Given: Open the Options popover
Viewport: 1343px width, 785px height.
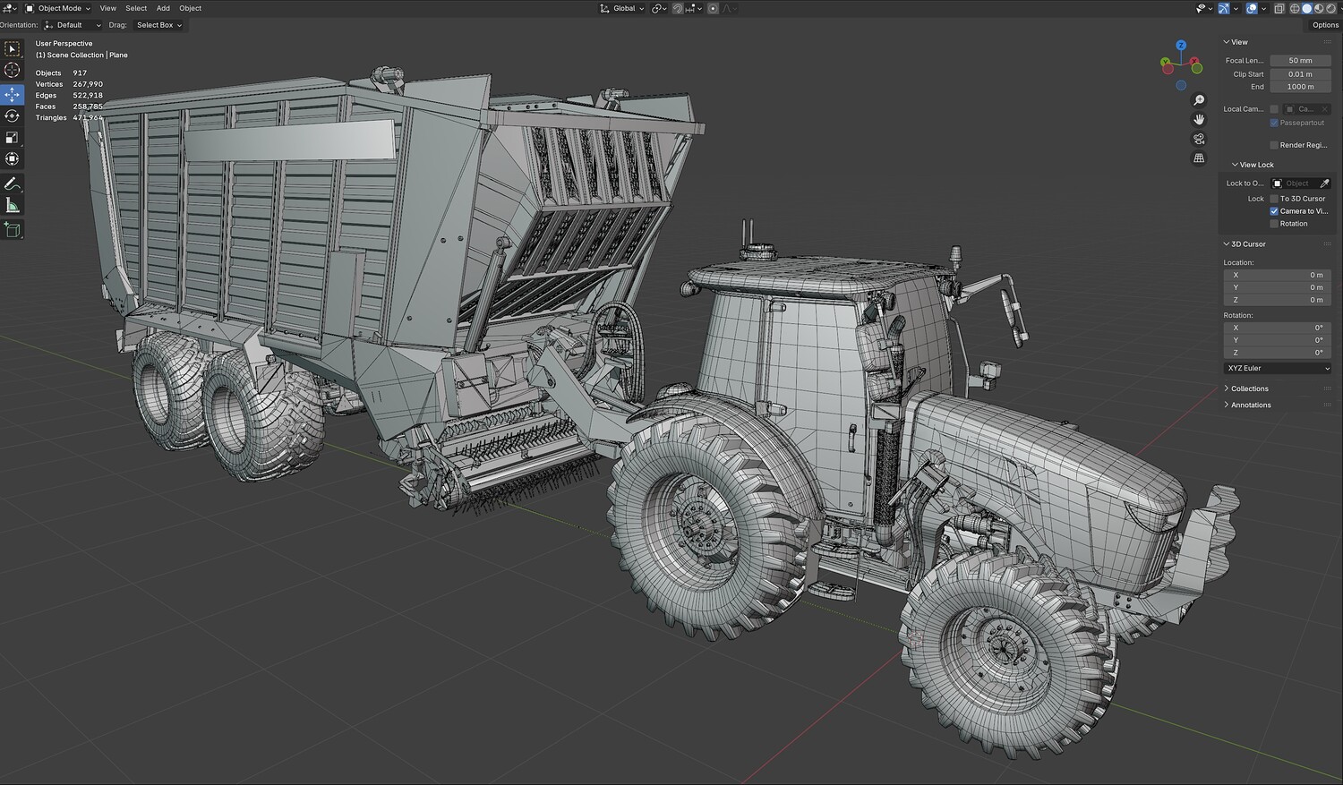Looking at the screenshot, I should (1325, 25).
